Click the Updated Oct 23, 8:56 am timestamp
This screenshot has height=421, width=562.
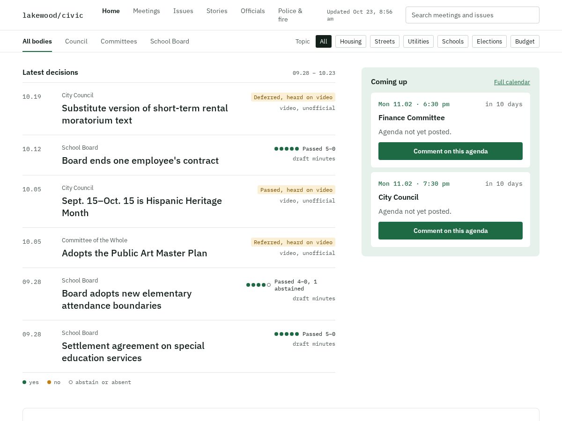[x=360, y=15]
